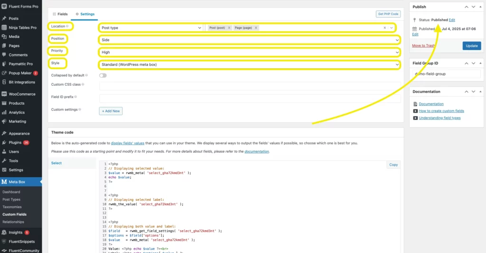Copy the generated theme code
Viewport: 486px width, 253px height.
tap(393, 165)
